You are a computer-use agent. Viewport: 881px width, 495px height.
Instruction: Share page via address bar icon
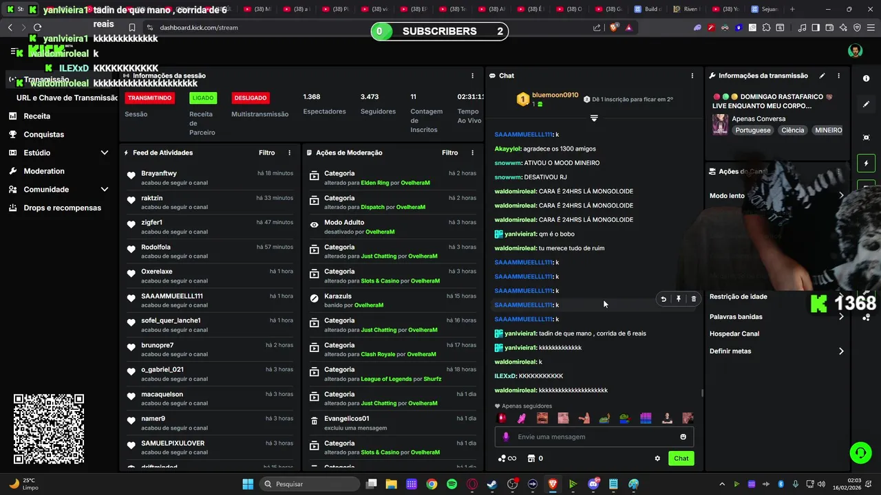tap(597, 27)
